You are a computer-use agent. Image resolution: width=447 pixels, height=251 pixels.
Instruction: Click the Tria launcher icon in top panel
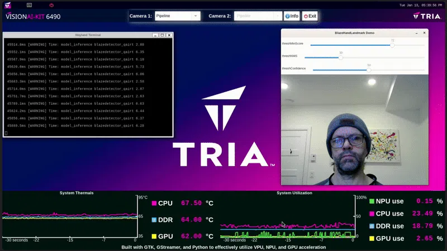[8, 5]
